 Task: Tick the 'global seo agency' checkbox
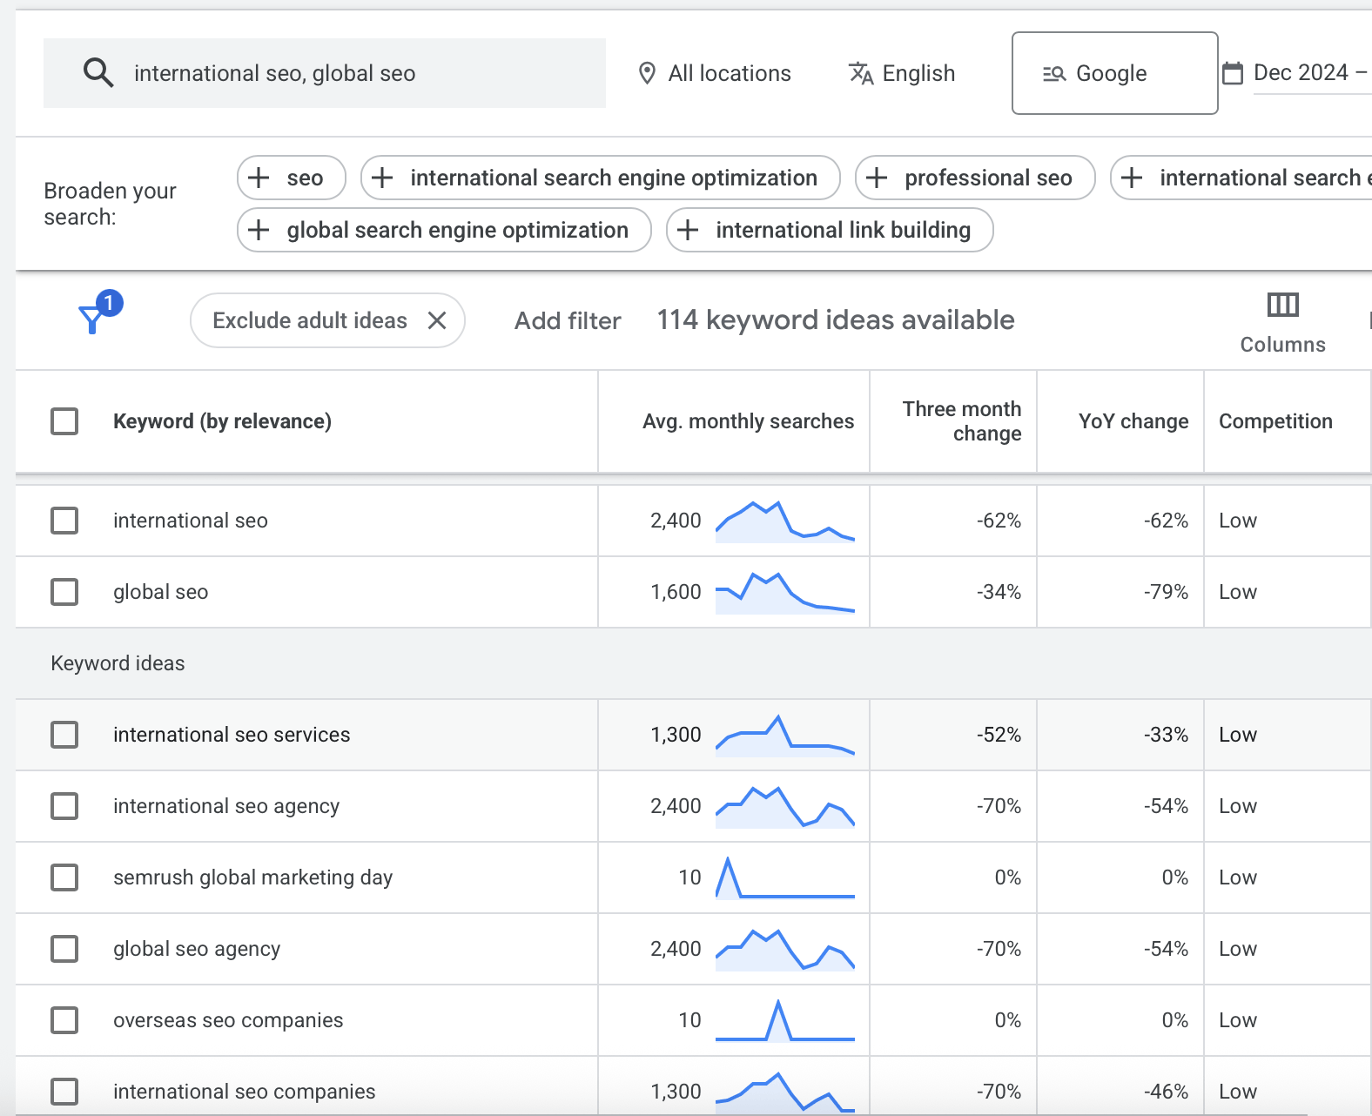(x=64, y=949)
